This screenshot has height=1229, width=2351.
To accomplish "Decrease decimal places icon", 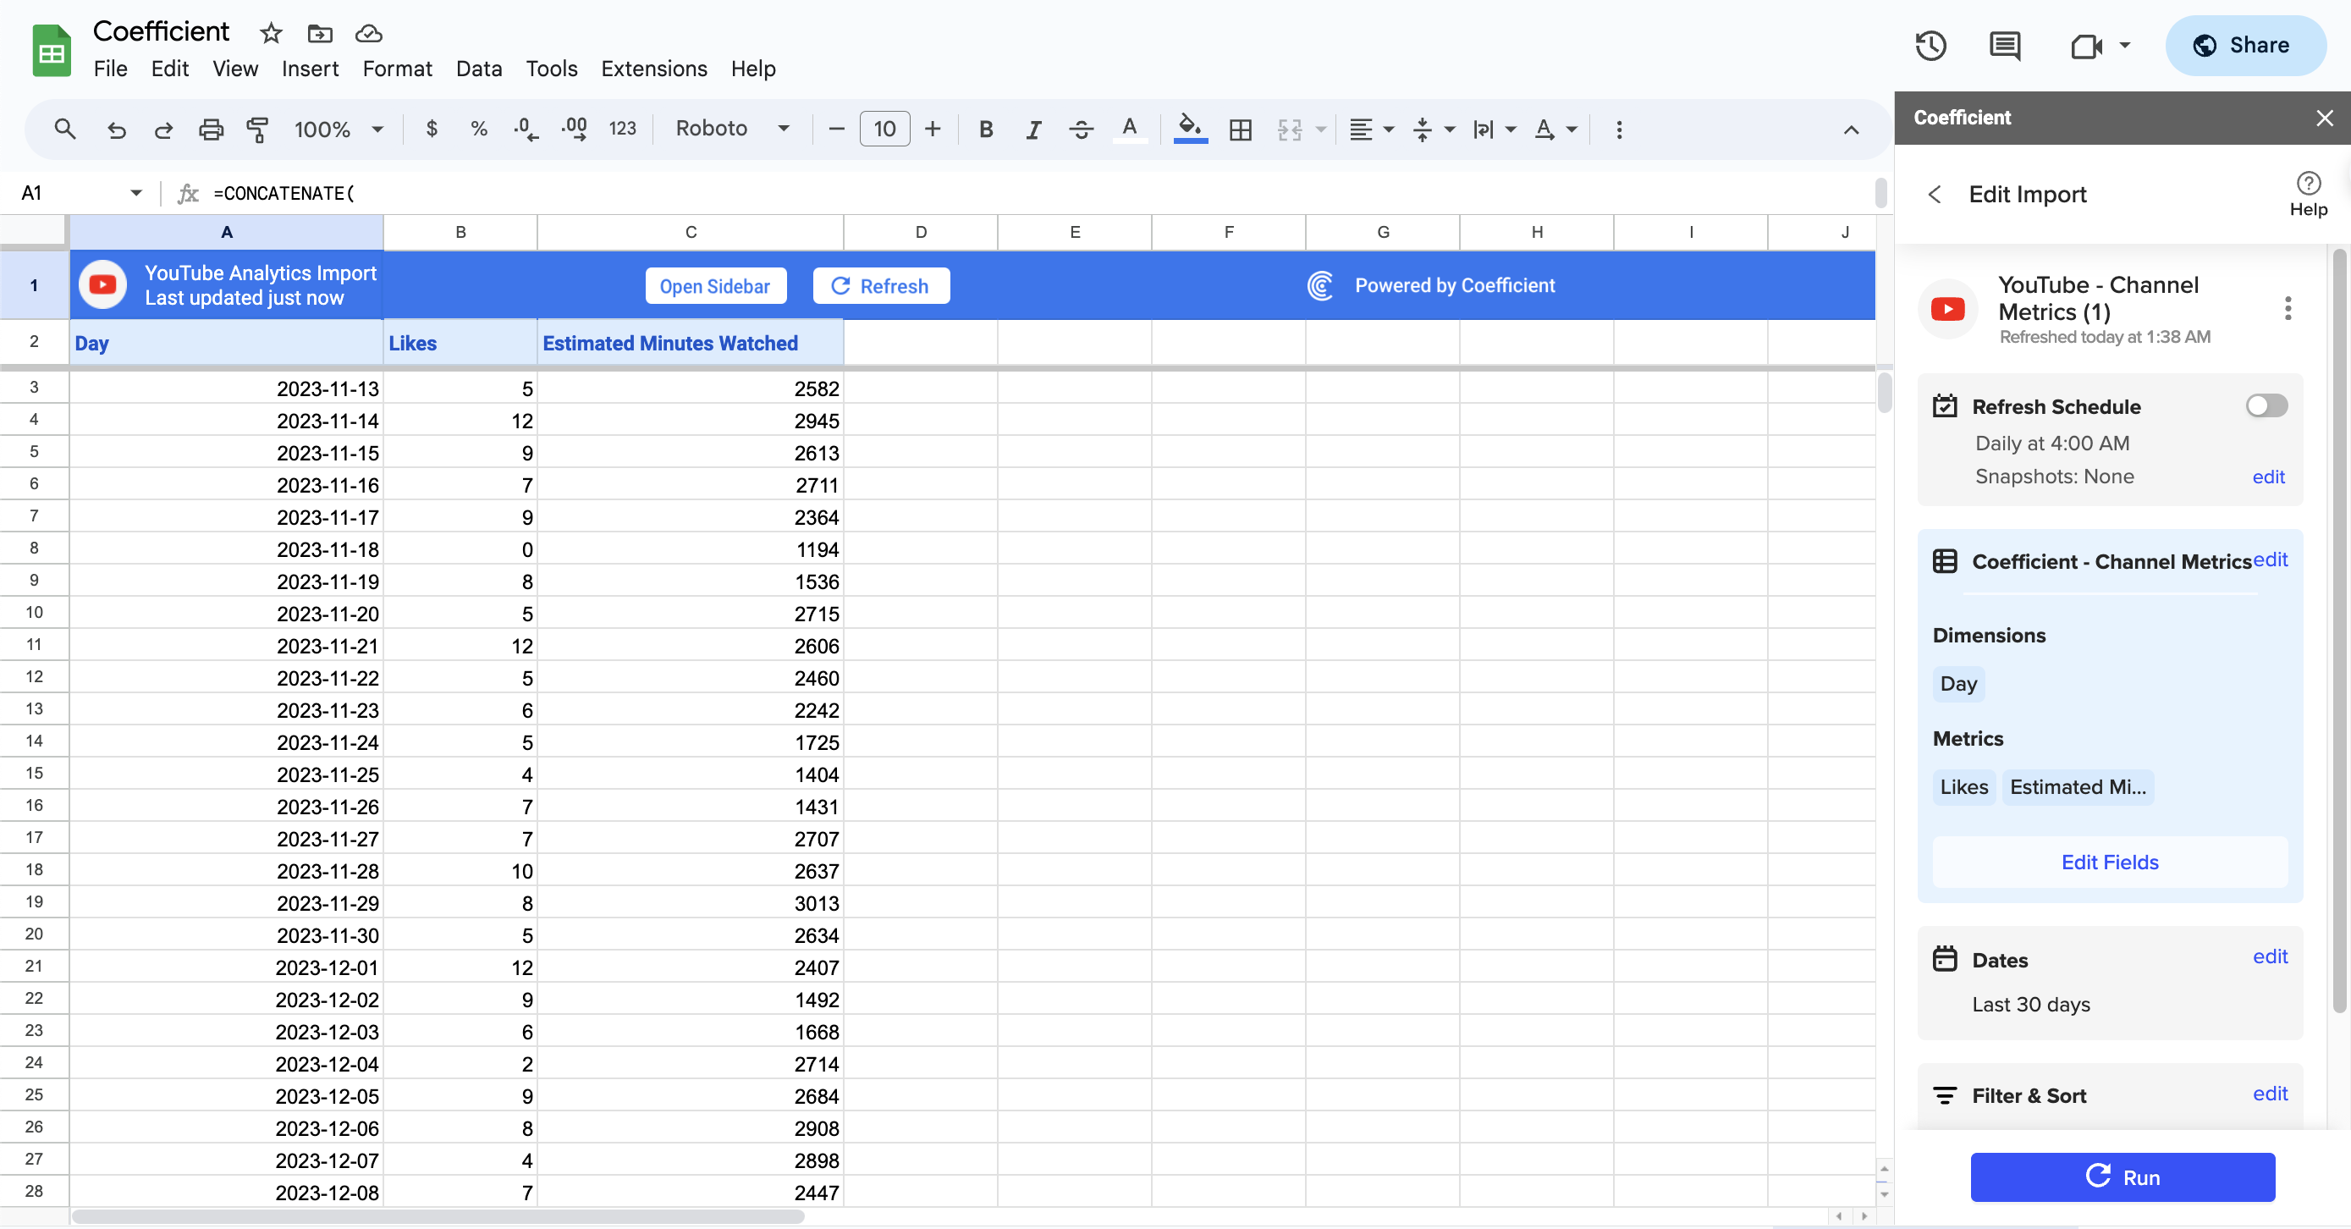I will [526, 129].
